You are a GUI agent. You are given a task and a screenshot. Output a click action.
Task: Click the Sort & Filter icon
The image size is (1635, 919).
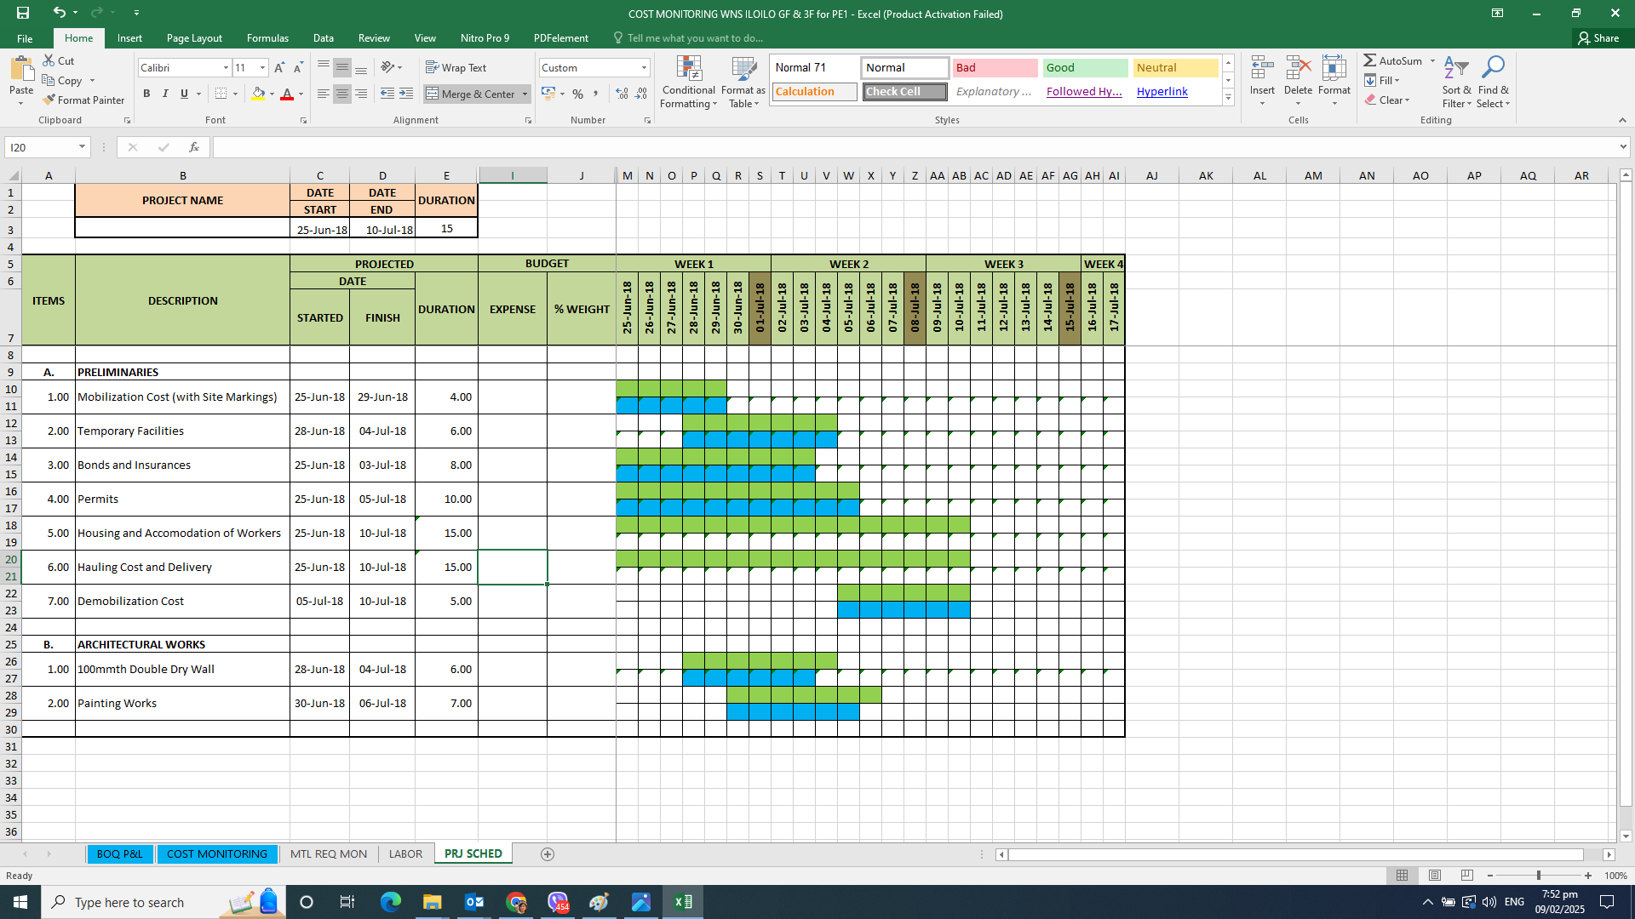coord(1456,68)
